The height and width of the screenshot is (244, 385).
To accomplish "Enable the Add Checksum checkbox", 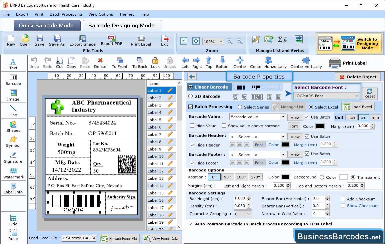I will coord(343,199).
